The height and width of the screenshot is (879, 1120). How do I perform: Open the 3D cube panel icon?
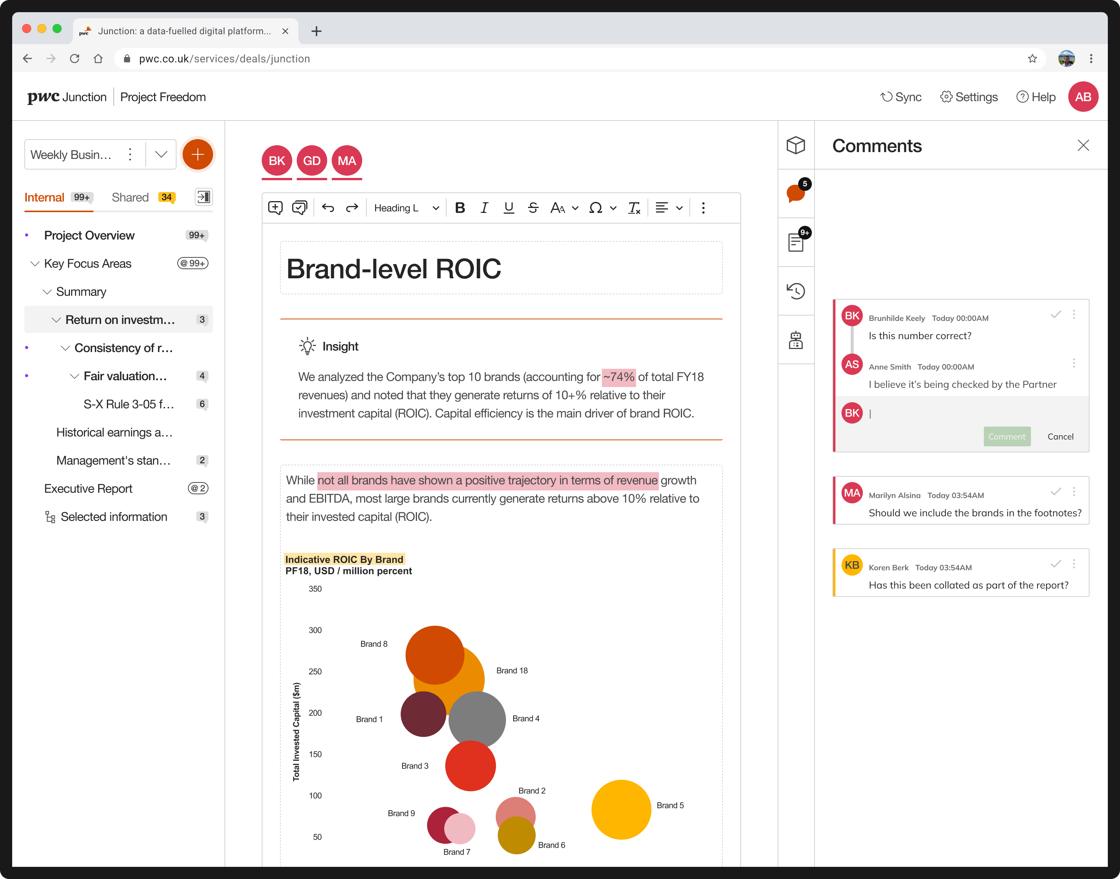pos(795,145)
